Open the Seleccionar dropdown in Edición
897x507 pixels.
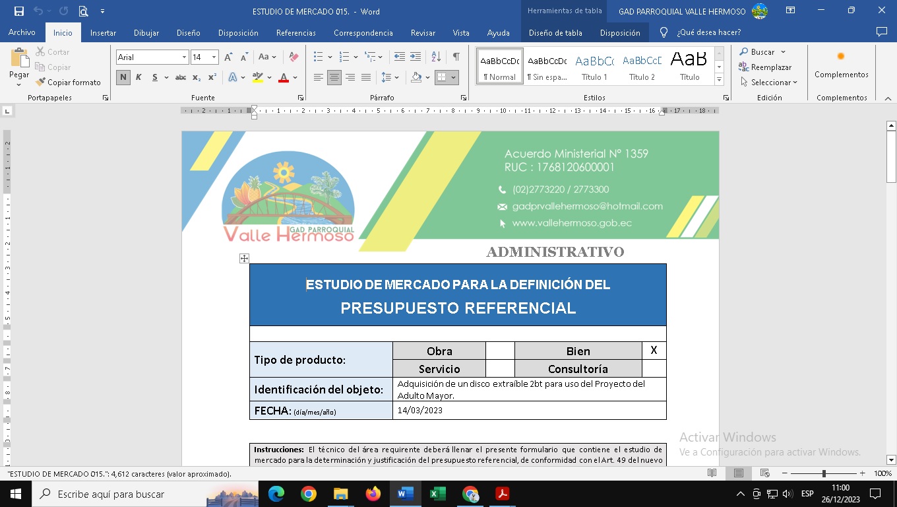769,83
